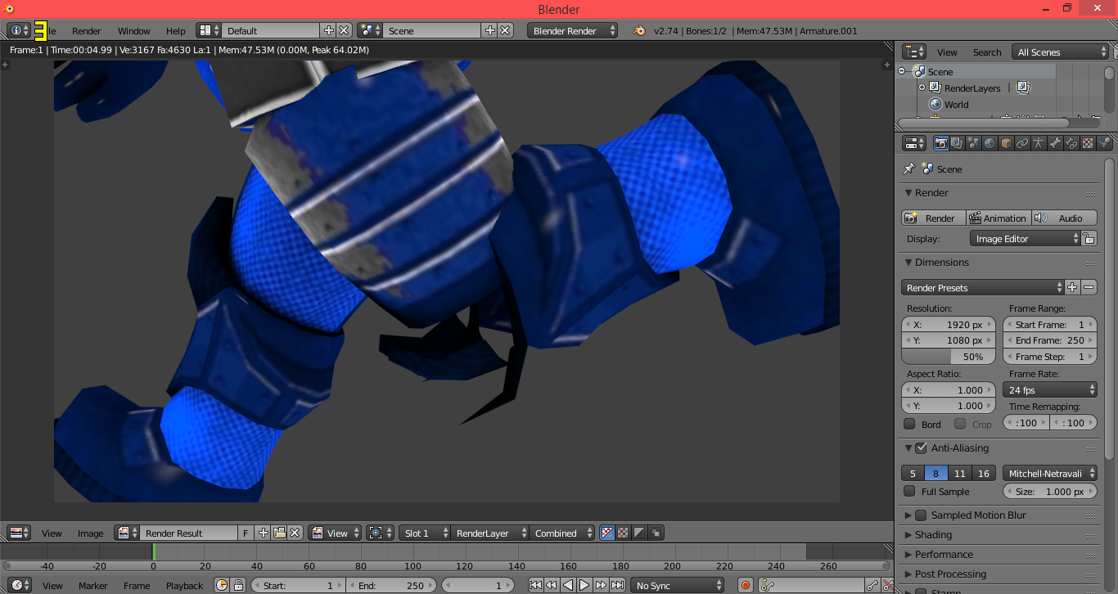Screen dimensions: 1118x594
Task: Play animation in reverse in timeline
Action: click(568, 585)
